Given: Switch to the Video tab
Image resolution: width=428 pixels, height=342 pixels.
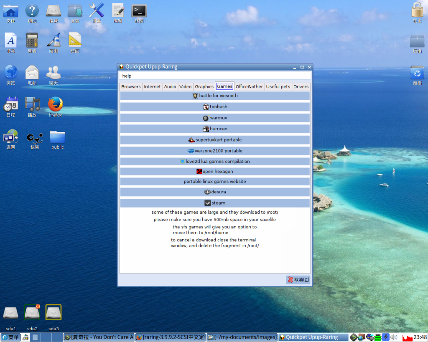Looking at the screenshot, I should pos(185,86).
